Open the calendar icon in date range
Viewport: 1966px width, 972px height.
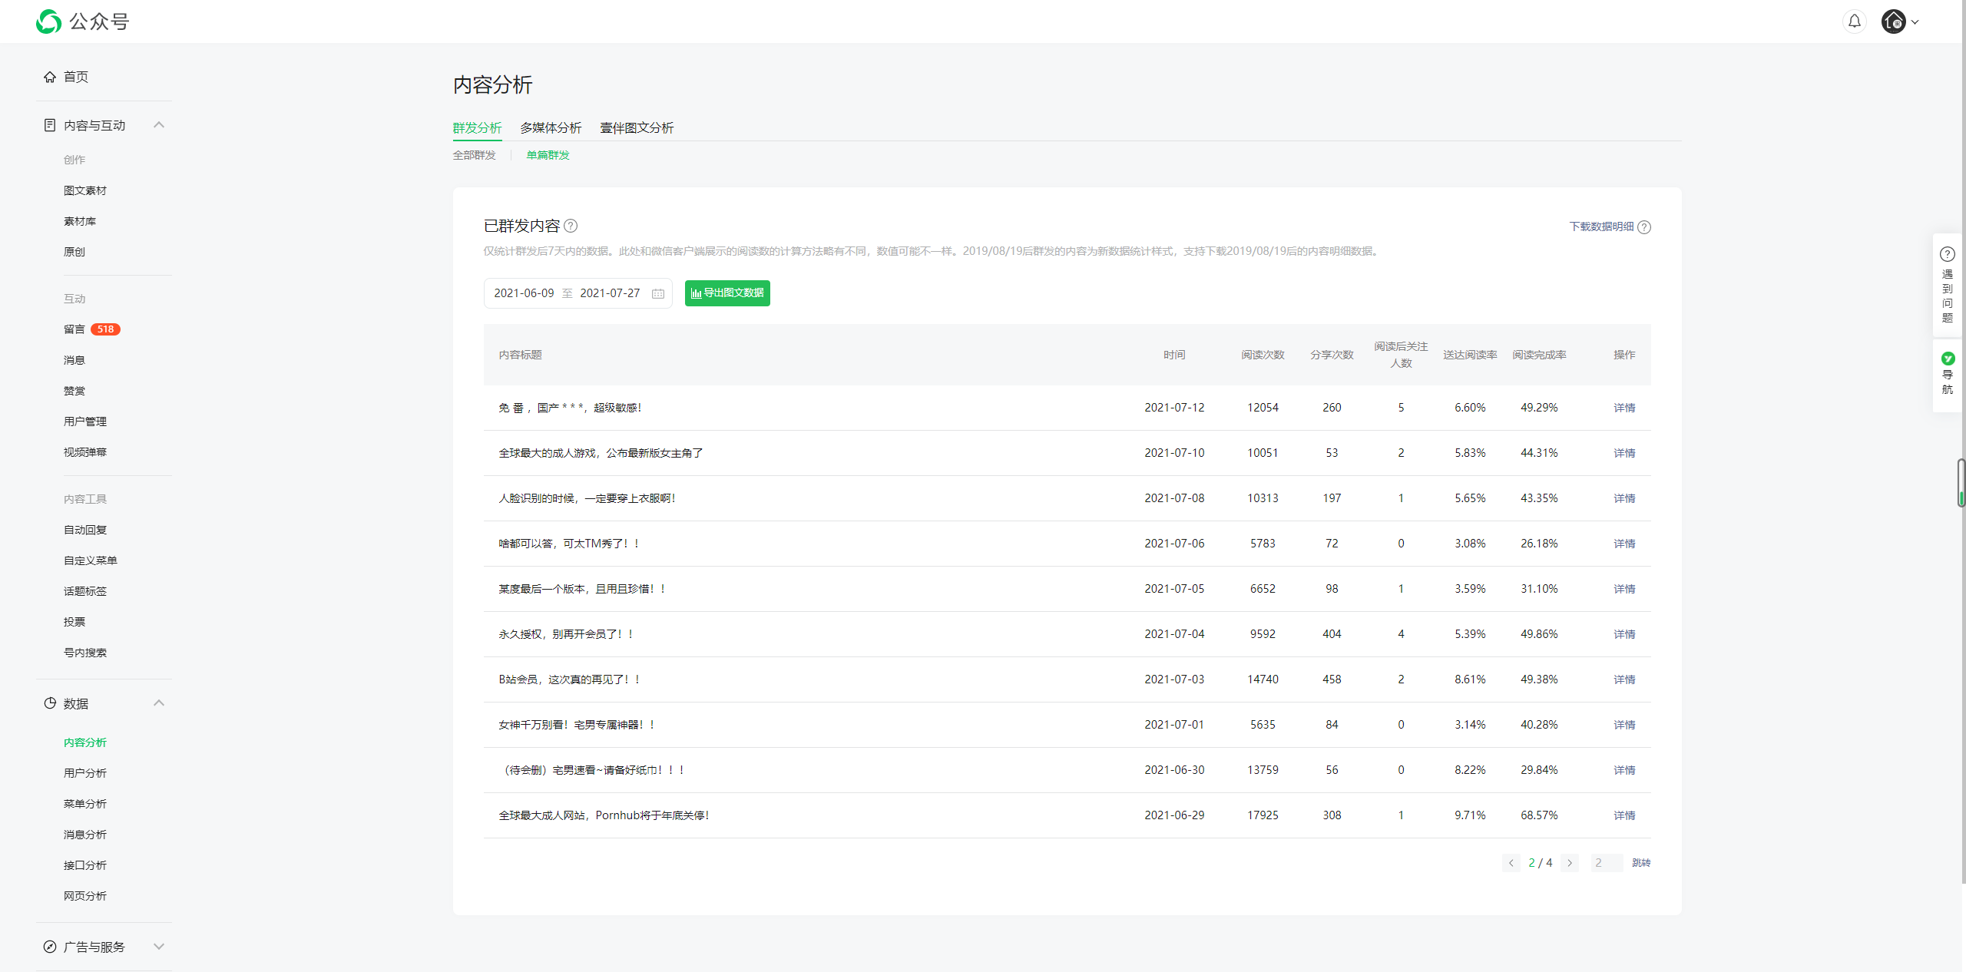coord(658,293)
